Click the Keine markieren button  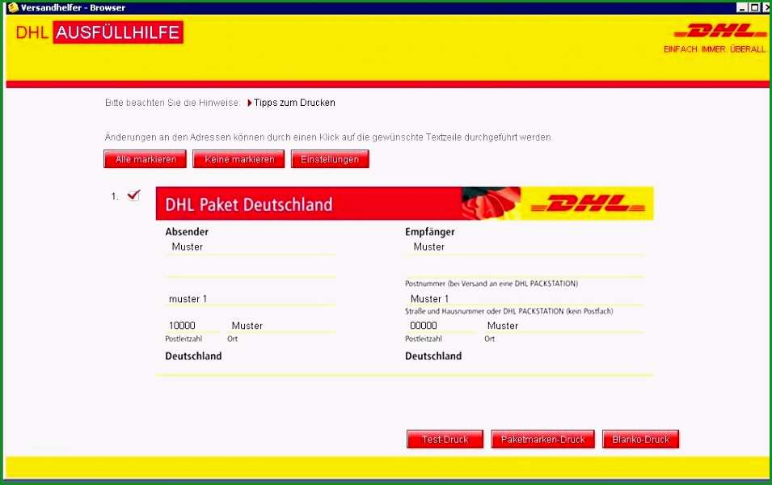point(238,159)
